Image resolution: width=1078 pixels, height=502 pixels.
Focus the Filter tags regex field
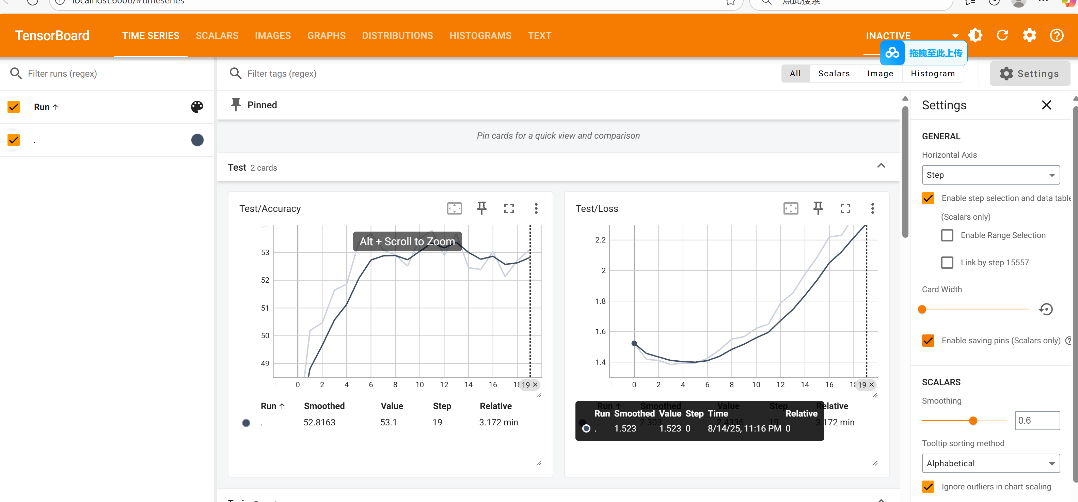502,73
